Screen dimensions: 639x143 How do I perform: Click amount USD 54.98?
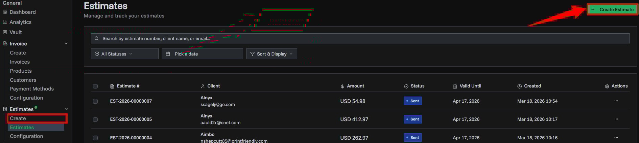click(x=353, y=101)
